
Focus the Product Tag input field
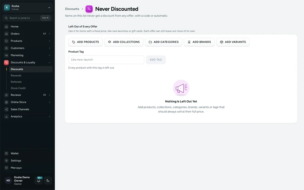coord(106,60)
